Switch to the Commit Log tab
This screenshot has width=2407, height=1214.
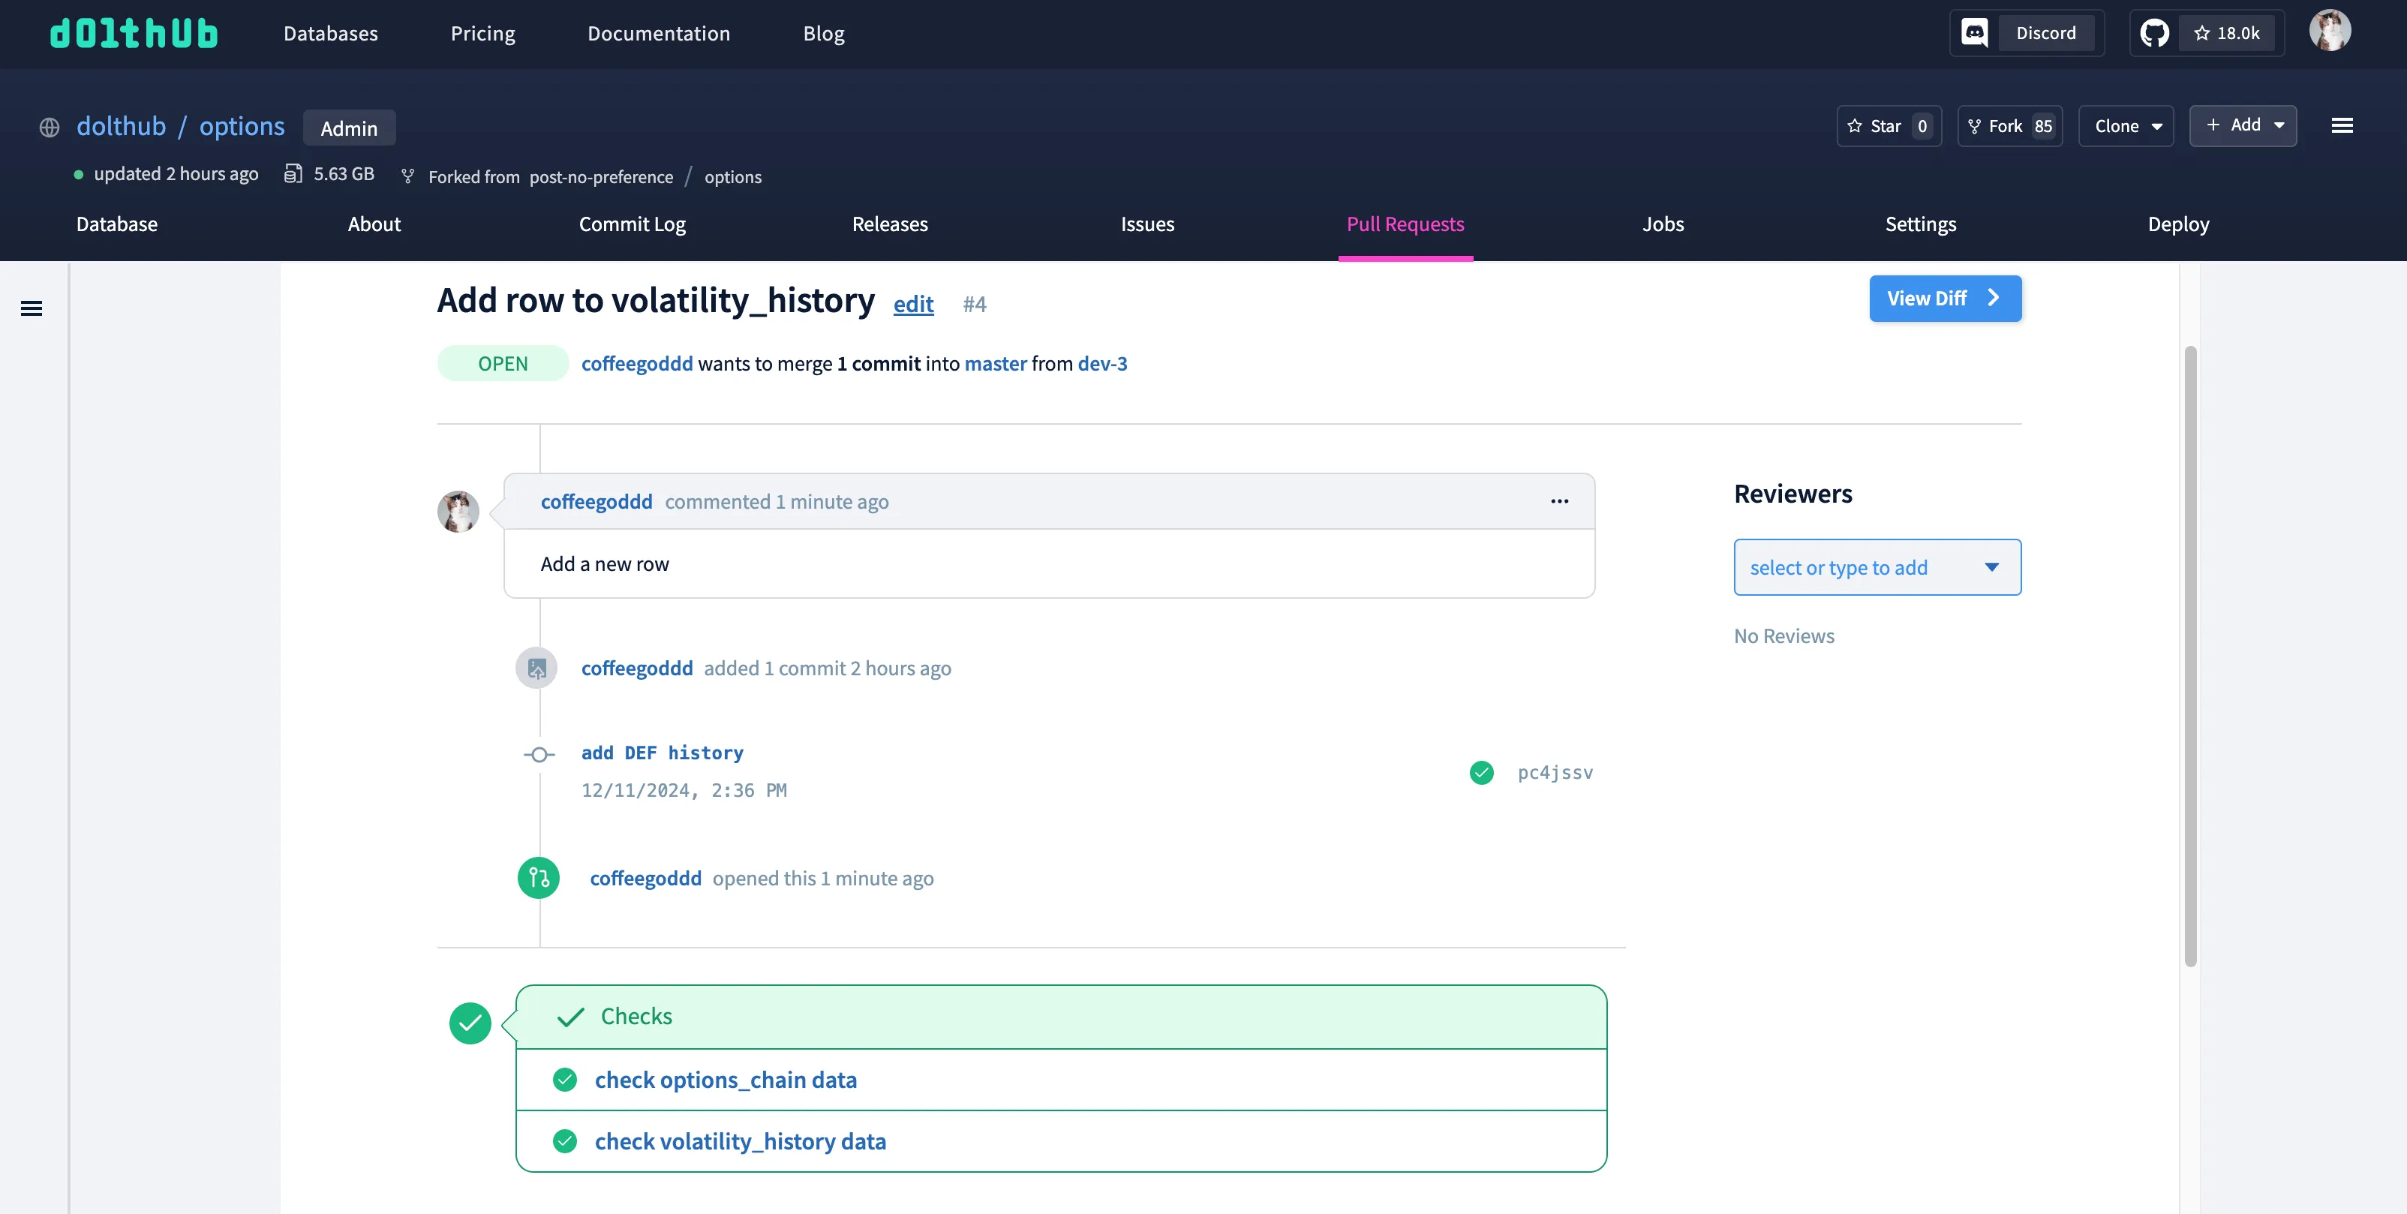(632, 224)
